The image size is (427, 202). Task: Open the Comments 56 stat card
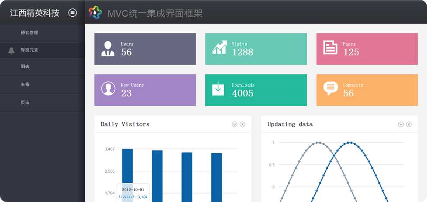367,90
